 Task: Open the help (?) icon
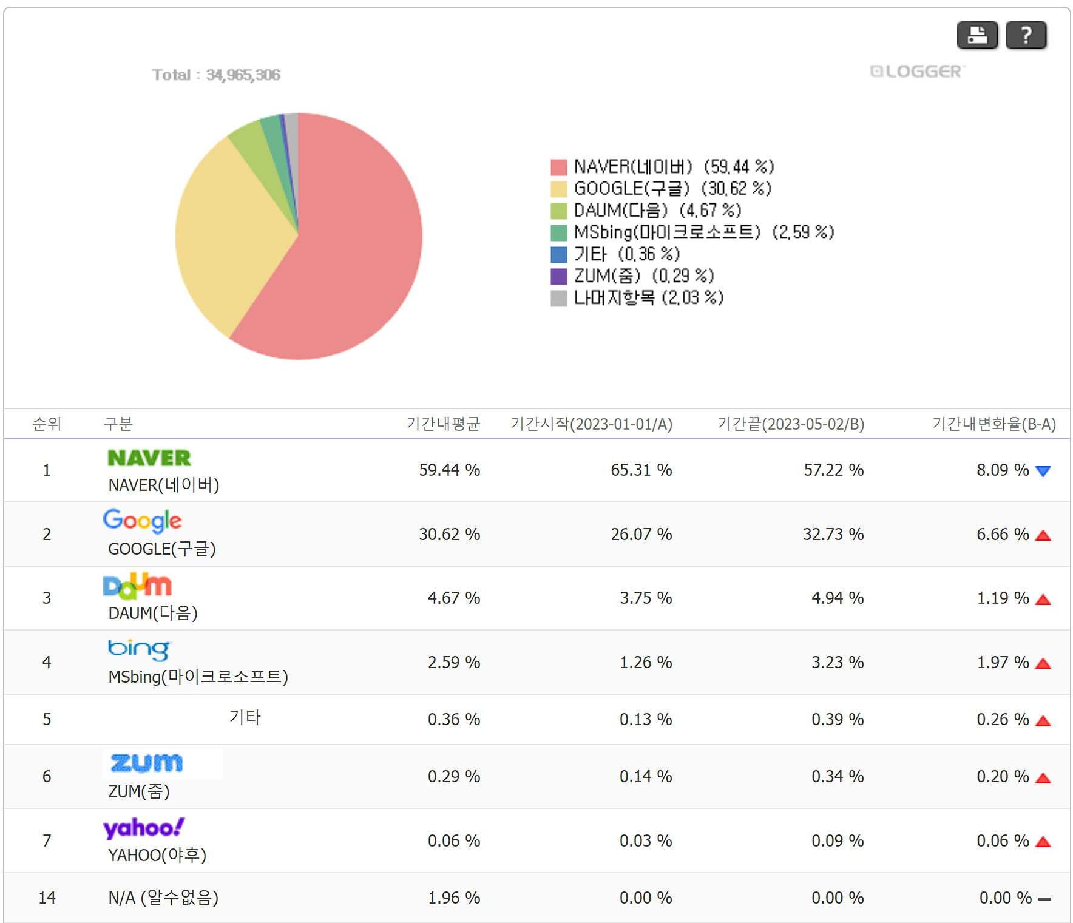point(1026,35)
